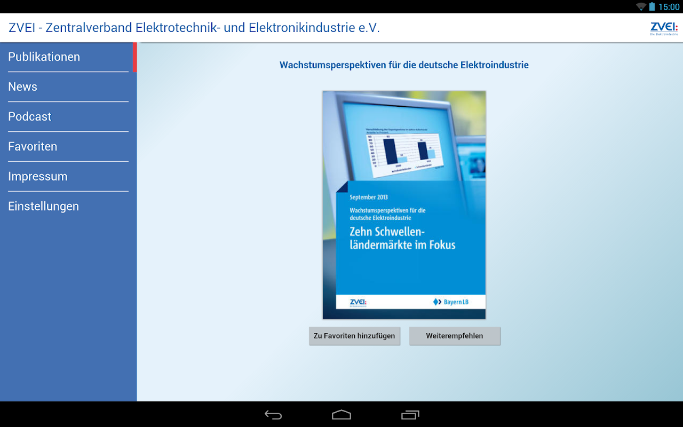The image size is (683, 427).
Task: Click the title 'Wachstumsperspektiven für die deutsche Elektroindustrie'
Action: pyautogui.click(x=404, y=65)
